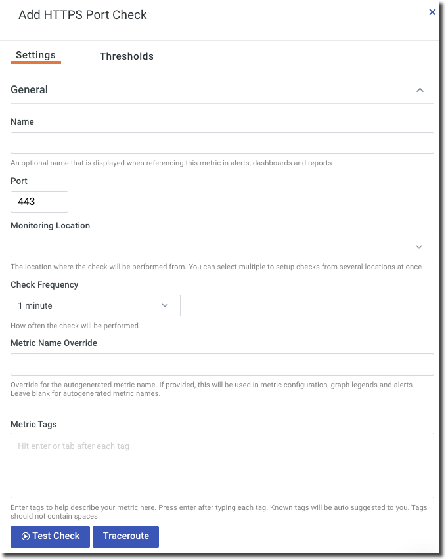Screen dimensions: 446x560
Task: Run the Test Check button
Action: pyautogui.click(x=51, y=536)
